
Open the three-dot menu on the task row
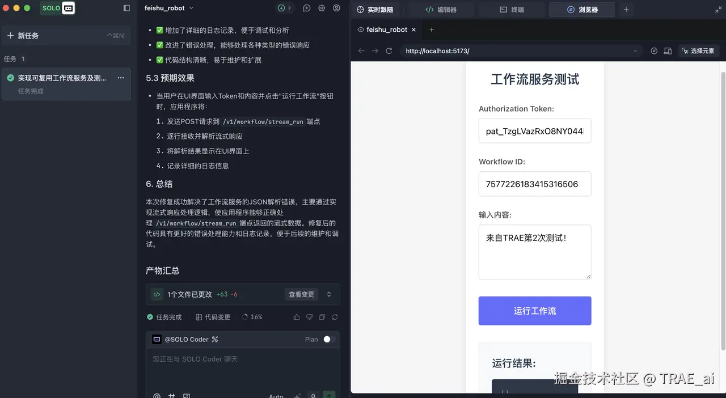(x=121, y=78)
